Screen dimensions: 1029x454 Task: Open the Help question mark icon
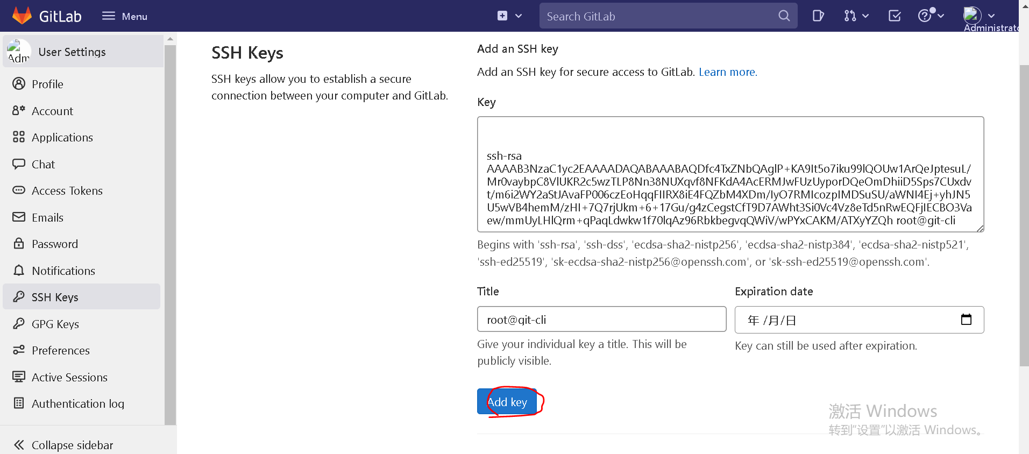[925, 16]
